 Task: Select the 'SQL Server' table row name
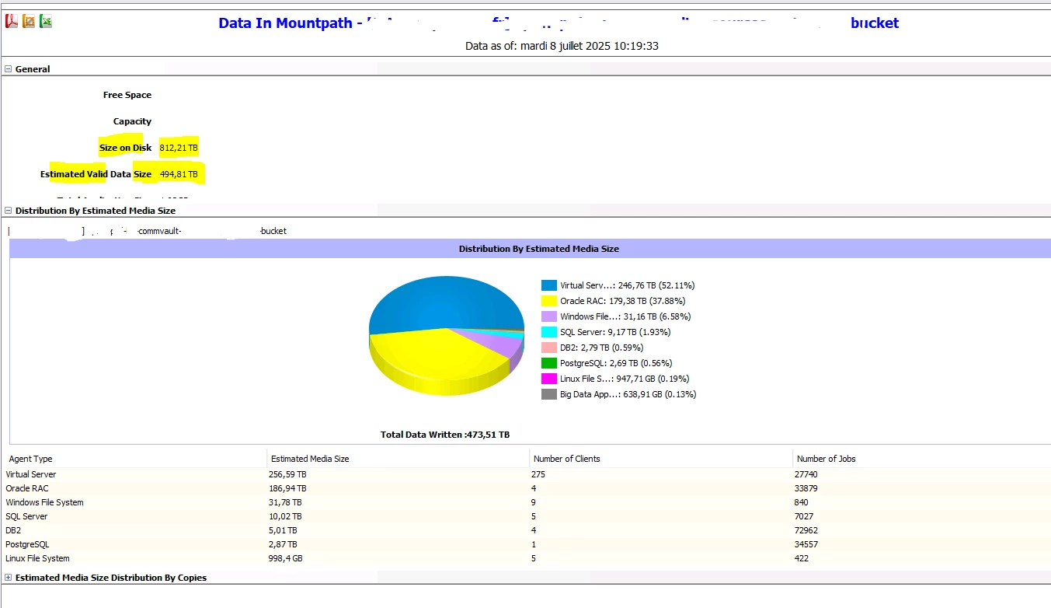[26, 516]
